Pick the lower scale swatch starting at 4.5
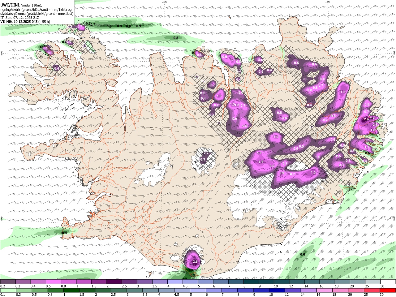396x297 pixels. [182, 291]
